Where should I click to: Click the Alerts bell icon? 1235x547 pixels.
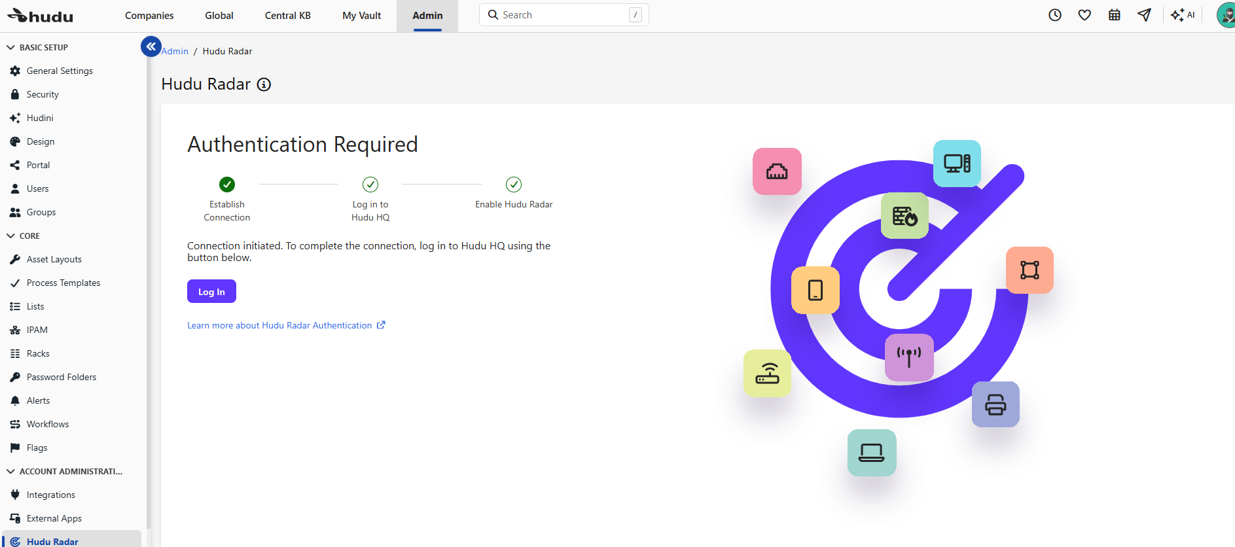click(15, 400)
